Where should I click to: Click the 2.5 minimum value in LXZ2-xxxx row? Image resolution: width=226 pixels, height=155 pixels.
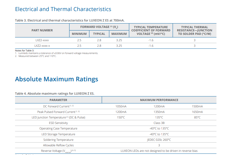coord(79,40)
